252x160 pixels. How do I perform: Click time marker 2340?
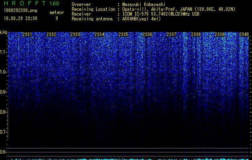tap(244, 34)
